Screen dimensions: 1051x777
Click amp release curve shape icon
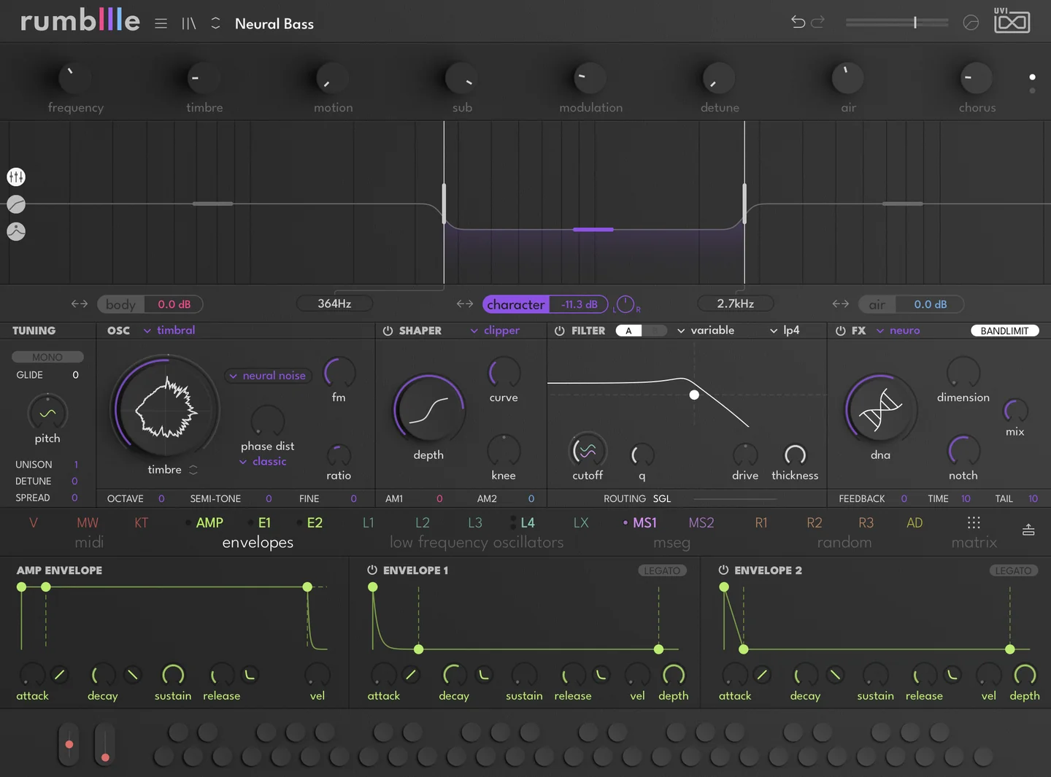pos(250,675)
